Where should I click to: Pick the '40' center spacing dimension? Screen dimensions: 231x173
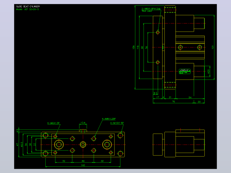tap(83, 161)
